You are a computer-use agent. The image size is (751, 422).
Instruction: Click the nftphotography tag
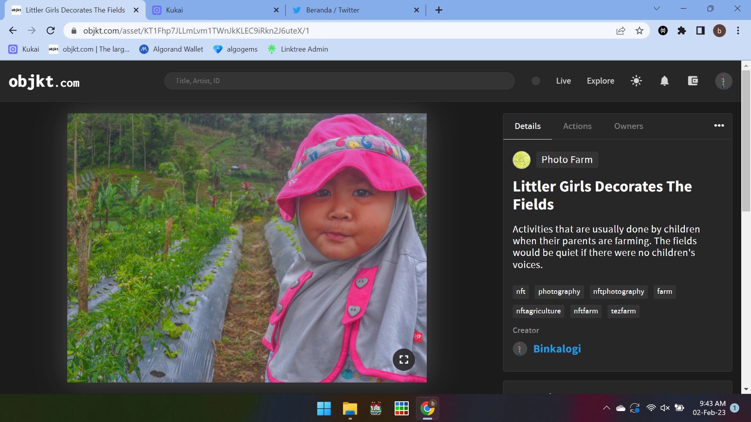618,291
